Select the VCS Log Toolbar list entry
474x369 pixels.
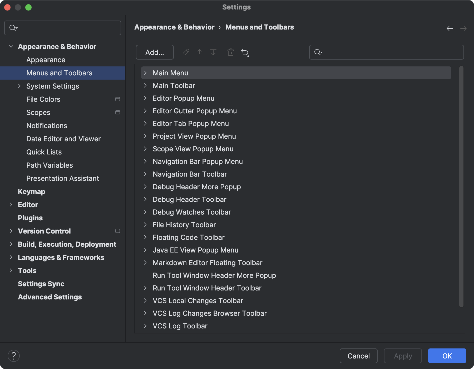pos(180,326)
